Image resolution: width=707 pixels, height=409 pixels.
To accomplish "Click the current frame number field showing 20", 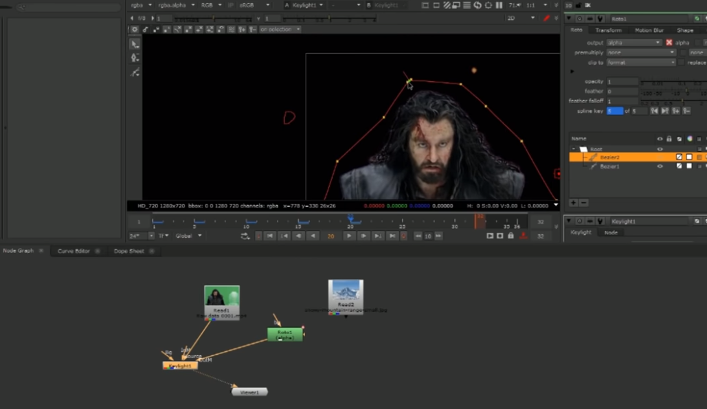I will point(331,236).
